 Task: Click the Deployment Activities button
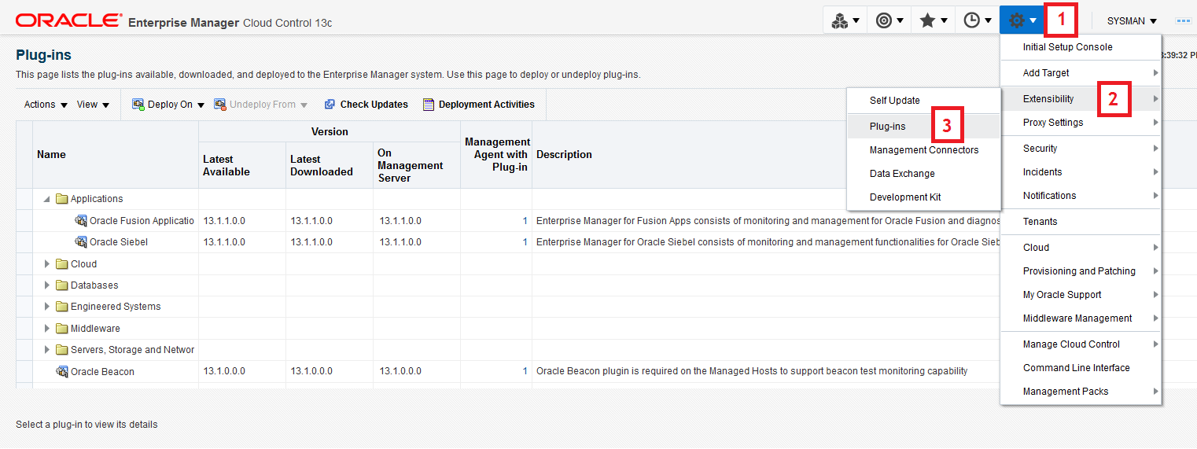pyautogui.click(x=478, y=105)
